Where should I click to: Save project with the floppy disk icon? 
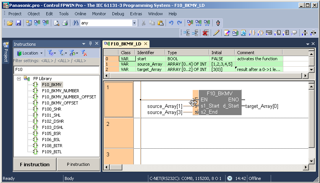pyautogui.click(x=18, y=23)
